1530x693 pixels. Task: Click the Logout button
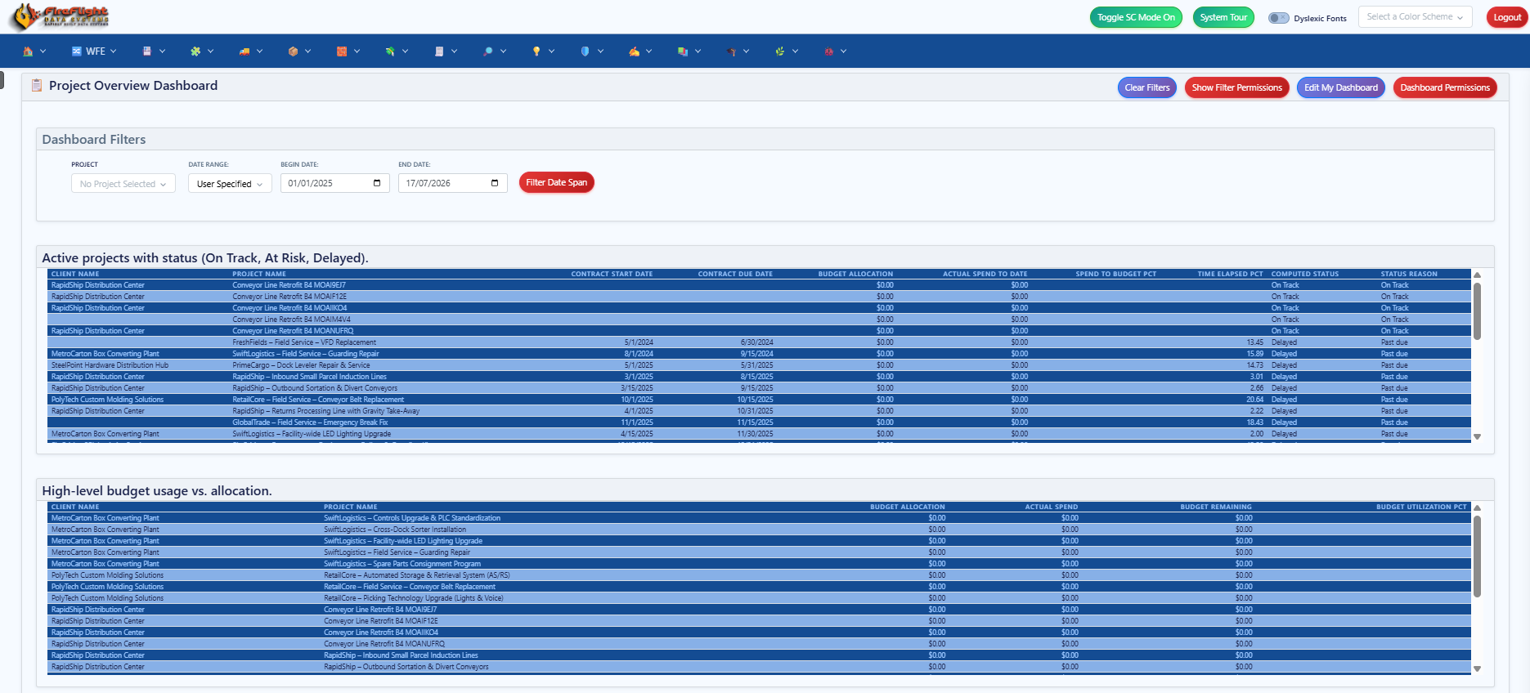(x=1507, y=17)
